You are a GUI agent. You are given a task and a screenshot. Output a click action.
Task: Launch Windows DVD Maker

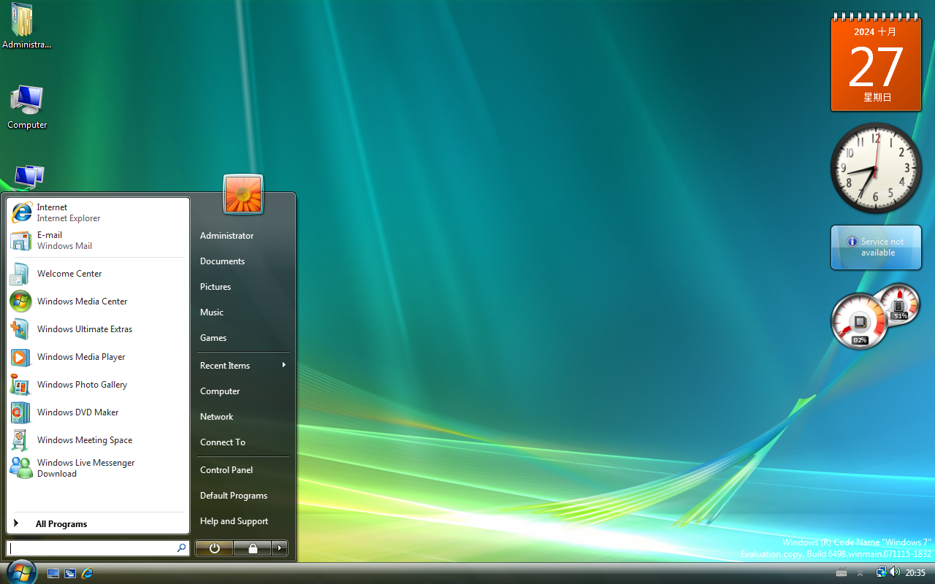[x=98, y=412]
